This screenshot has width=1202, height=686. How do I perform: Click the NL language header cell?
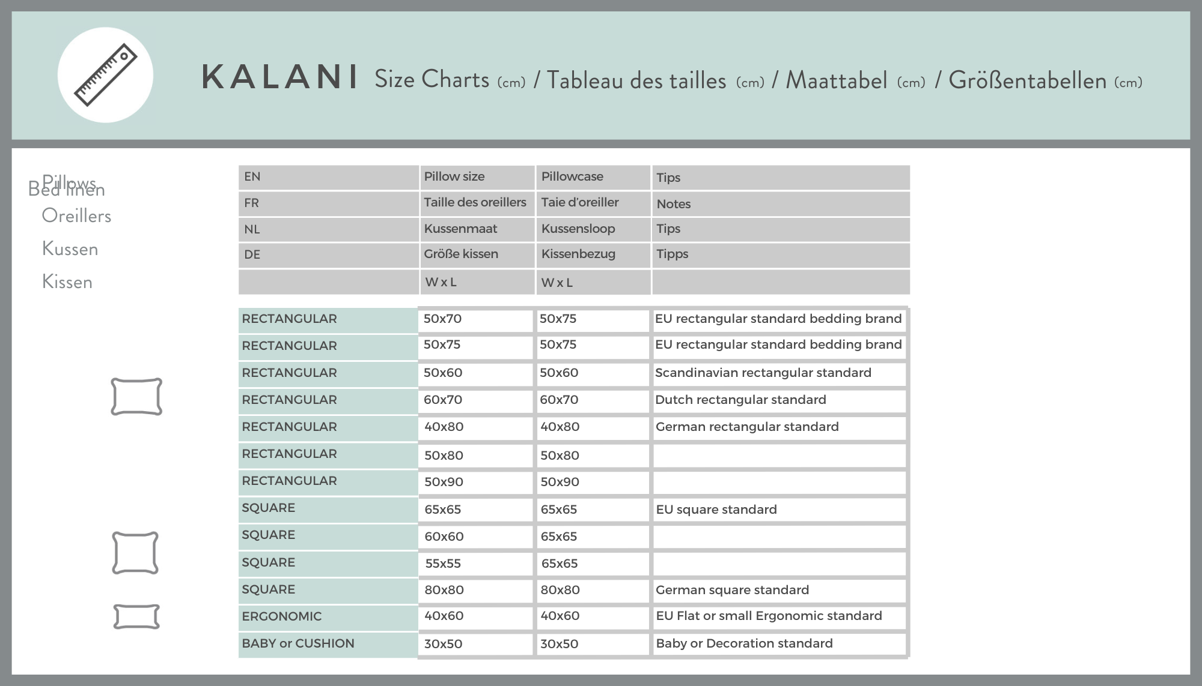coord(329,229)
